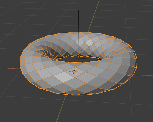Click the orange origin dot of the torus
This screenshot has width=153, height=122.
click(74, 72)
